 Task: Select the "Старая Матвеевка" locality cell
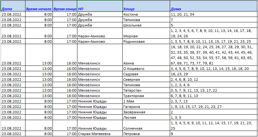pos(100,134)
